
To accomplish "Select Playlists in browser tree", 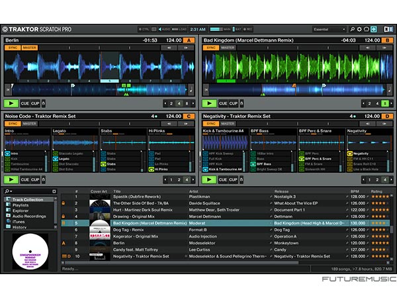I will coord(21,205).
